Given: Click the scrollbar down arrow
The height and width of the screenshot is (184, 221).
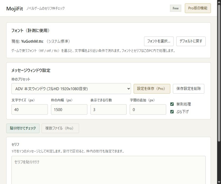Looking at the screenshot, I should (x=219, y=182).
